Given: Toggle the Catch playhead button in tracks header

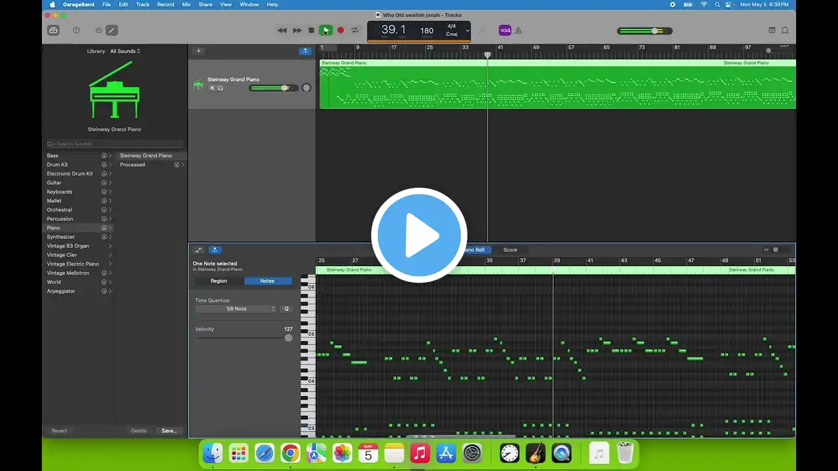Looking at the screenshot, I should (305, 51).
